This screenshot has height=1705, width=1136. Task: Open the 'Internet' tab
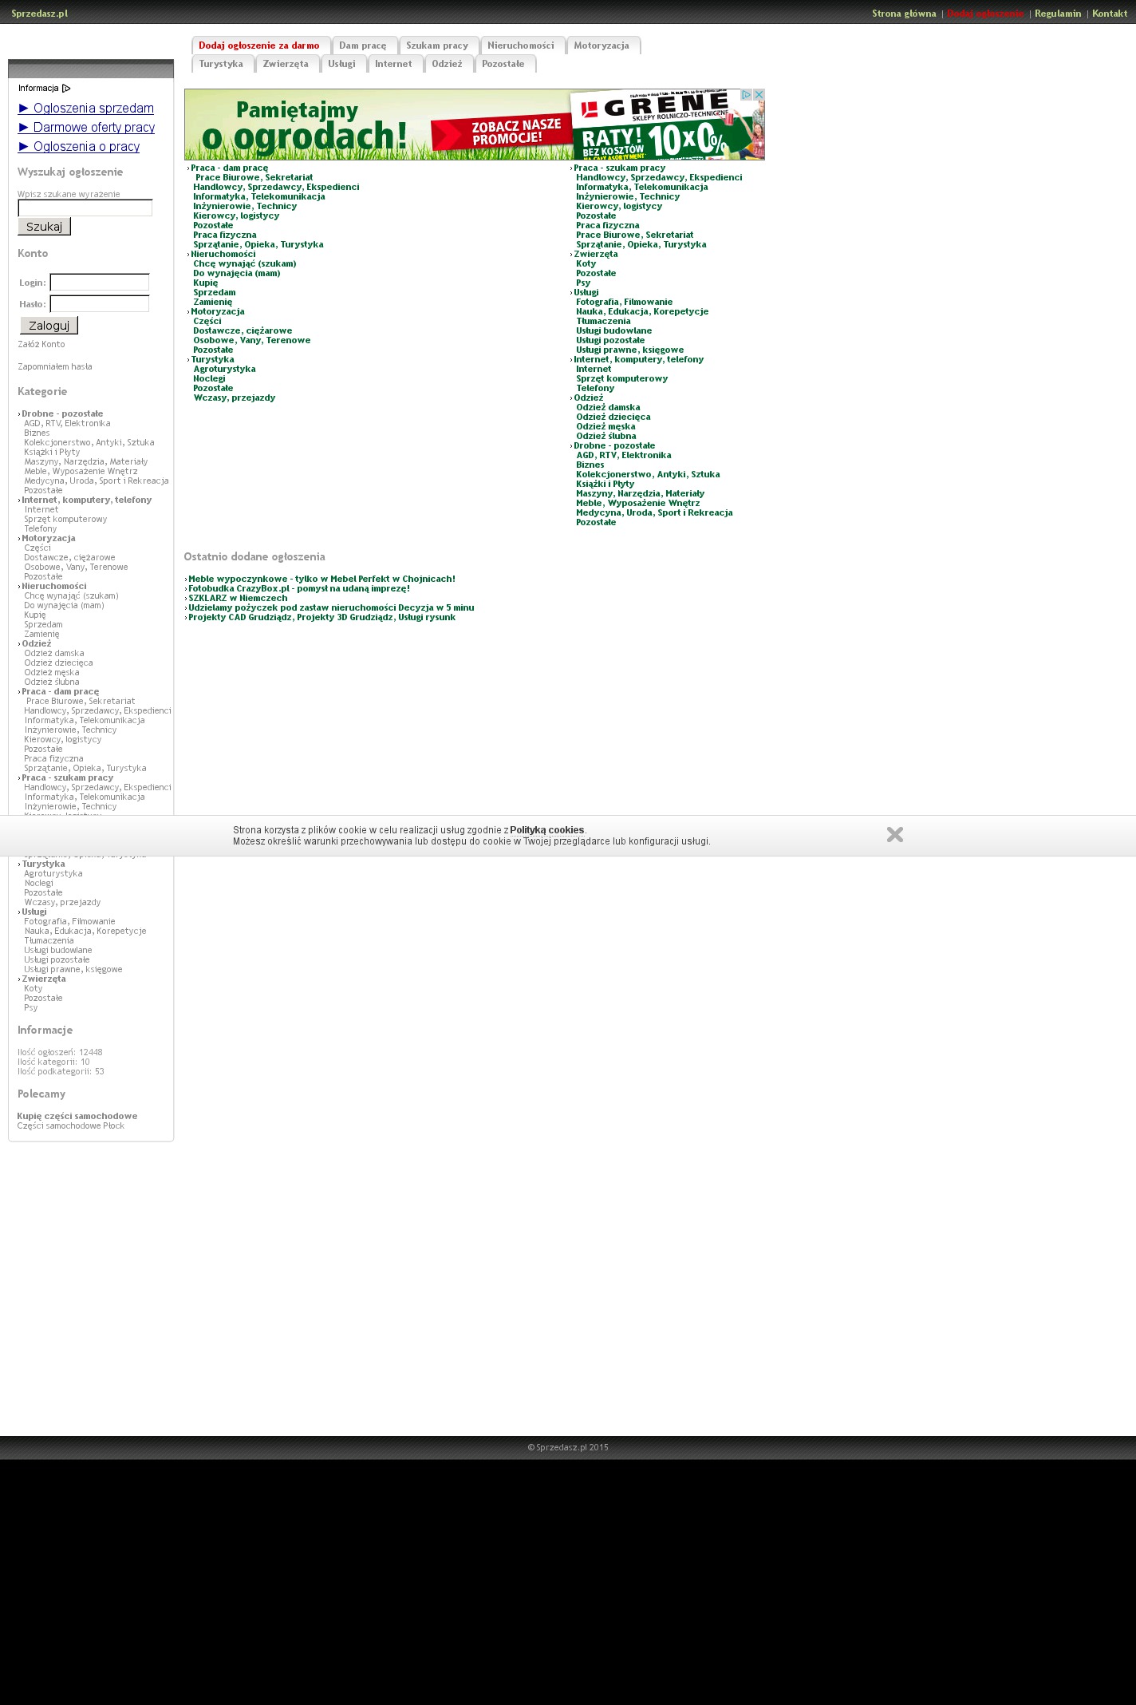point(393,64)
